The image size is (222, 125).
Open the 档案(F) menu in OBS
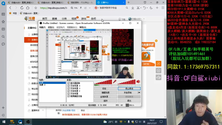click(x=42, y=27)
